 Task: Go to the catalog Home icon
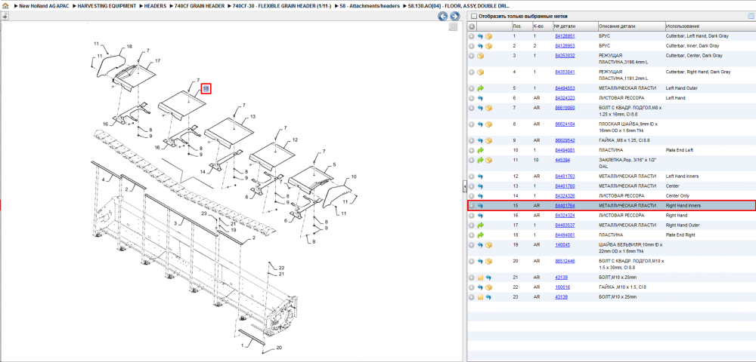click(x=5, y=6)
